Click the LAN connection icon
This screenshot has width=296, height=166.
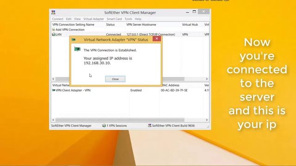[54, 35]
